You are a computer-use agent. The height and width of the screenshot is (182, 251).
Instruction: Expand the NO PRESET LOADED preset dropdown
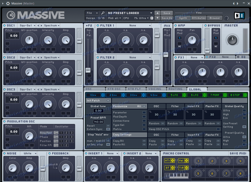(x=130, y=13)
